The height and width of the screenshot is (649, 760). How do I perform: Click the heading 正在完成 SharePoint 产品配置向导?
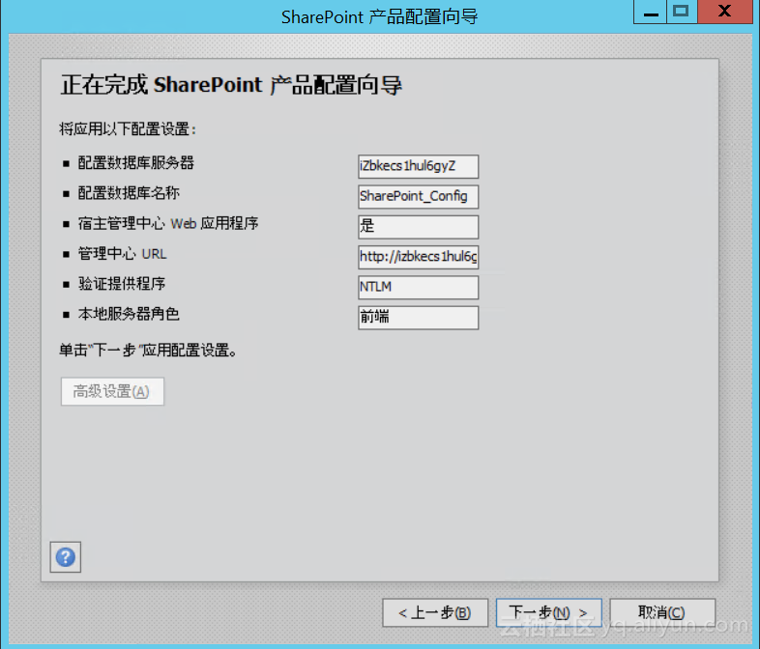(x=231, y=85)
